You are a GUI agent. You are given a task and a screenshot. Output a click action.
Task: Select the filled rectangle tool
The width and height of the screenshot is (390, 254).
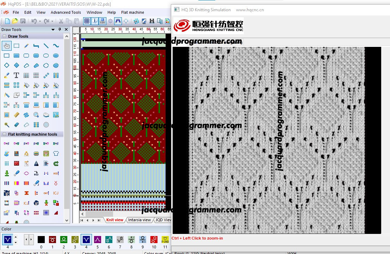(x=17, y=55)
